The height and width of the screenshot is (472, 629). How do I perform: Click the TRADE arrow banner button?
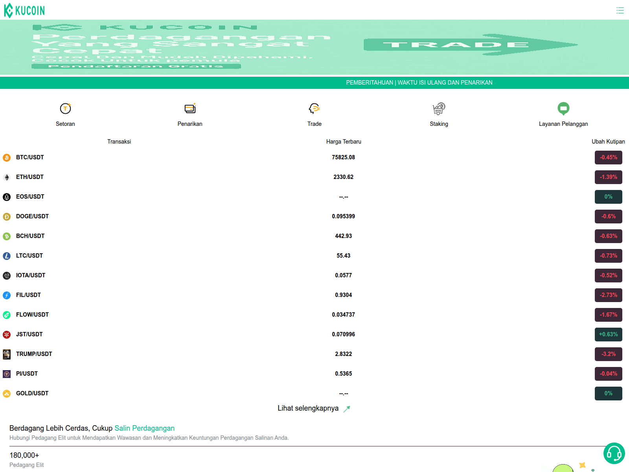[471, 44]
